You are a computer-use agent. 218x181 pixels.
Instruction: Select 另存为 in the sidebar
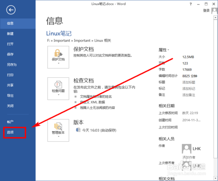tap(18, 65)
